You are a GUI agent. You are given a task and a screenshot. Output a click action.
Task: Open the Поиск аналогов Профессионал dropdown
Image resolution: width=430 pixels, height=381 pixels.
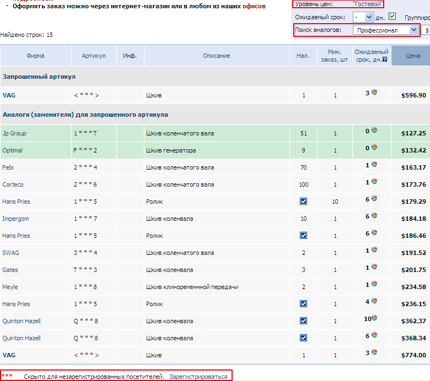pyautogui.click(x=385, y=30)
